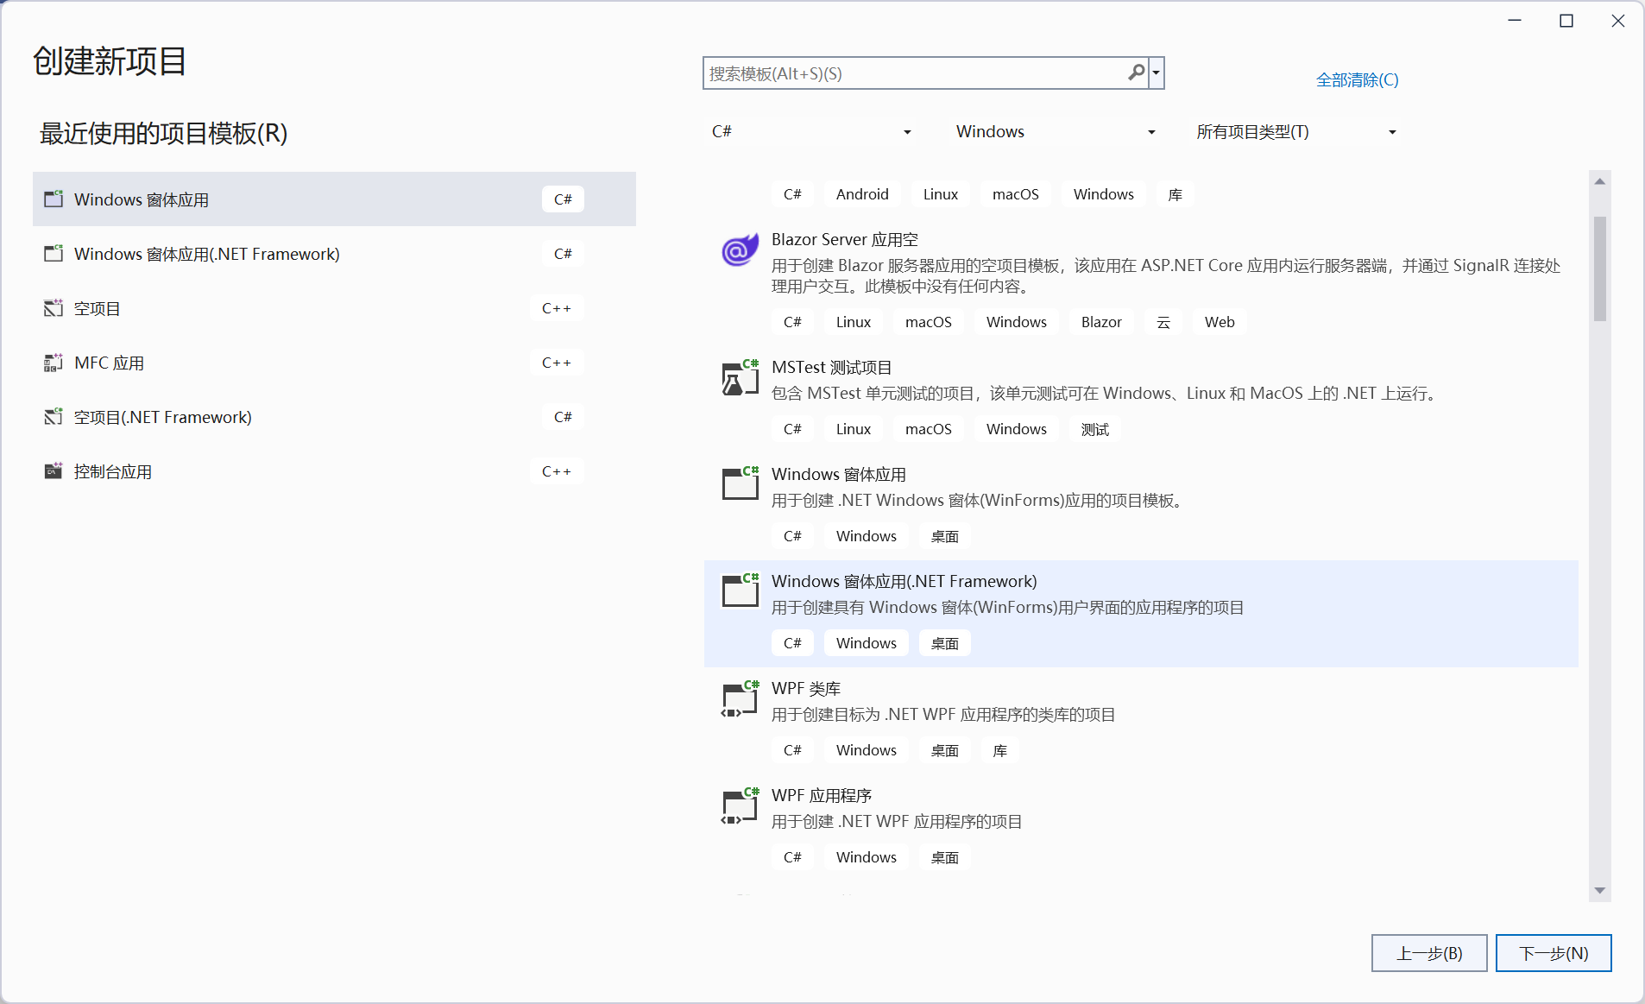Image resolution: width=1645 pixels, height=1004 pixels.
Task: Click the C# badge on MFC 应用 row's neighbor 空项目(.NET Framework)
Action: (x=563, y=416)
